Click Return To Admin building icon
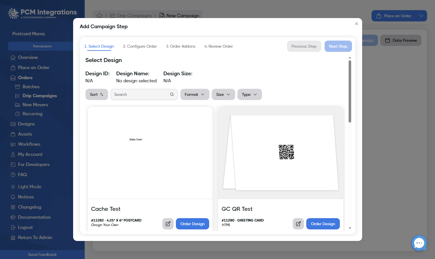Viewport: 435px width, 259px height. tap(13, 237)
